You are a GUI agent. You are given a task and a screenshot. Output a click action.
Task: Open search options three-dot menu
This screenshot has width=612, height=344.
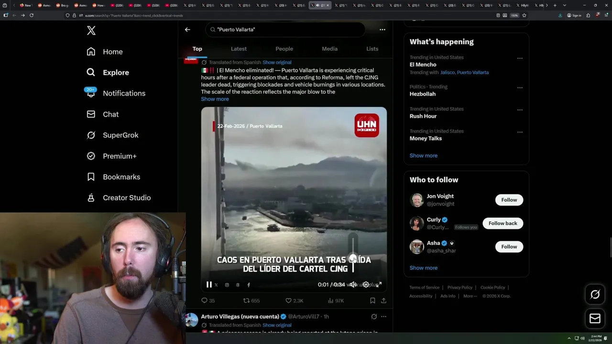382,30
